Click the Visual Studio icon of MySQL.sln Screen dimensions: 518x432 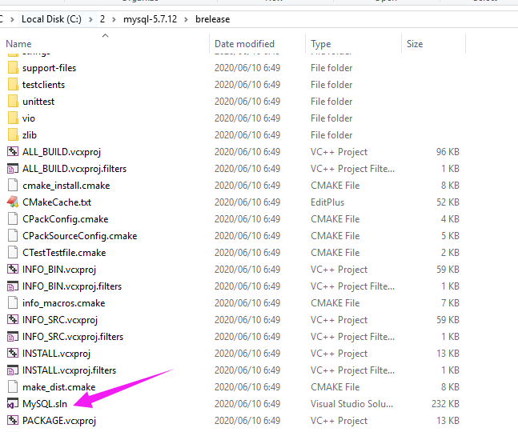pos(13,404)
